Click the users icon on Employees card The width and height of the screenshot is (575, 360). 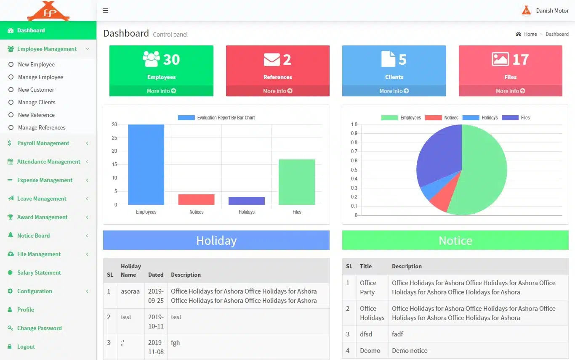pyautogui.click(x=151, y=59)
